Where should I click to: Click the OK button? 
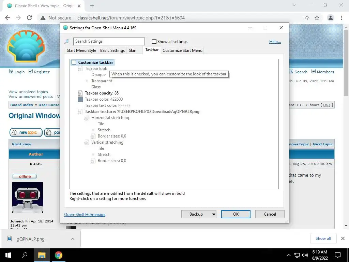236,214
